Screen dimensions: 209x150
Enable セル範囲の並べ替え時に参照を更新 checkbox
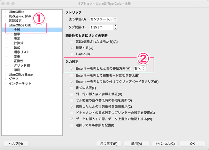click(x=72, y=101)
